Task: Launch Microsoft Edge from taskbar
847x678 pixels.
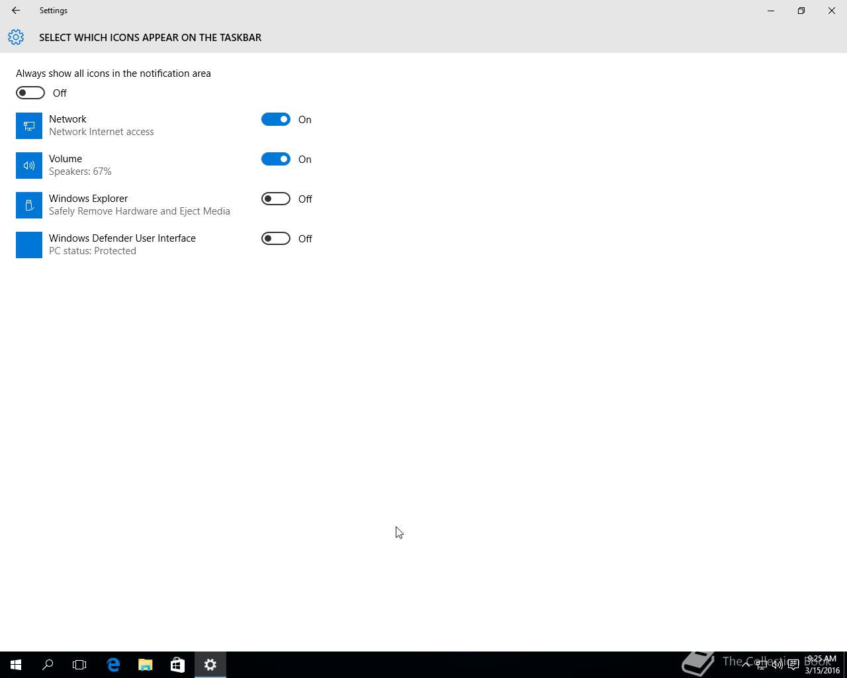Action: click(113, 665)
